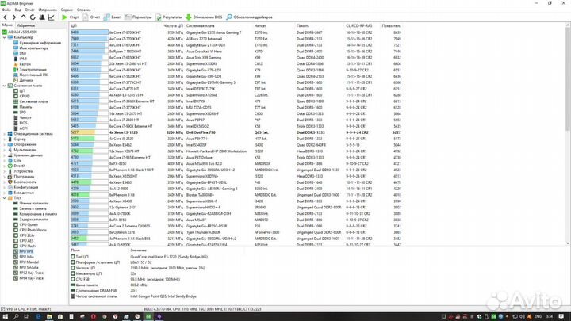Open Результаты from the toolbar

(169, 17)
